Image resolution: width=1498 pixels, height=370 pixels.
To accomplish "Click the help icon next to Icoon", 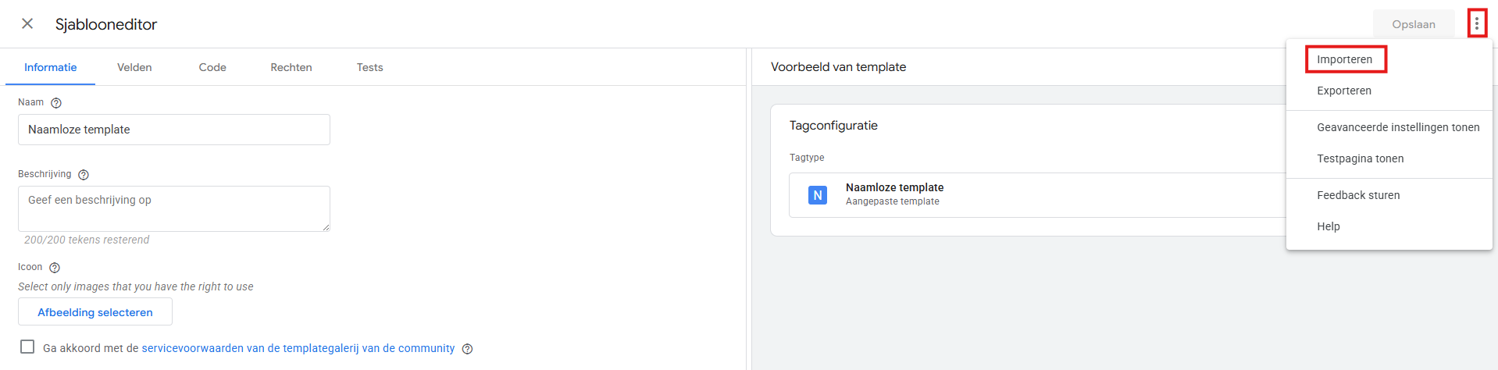I will coord(55,268).
